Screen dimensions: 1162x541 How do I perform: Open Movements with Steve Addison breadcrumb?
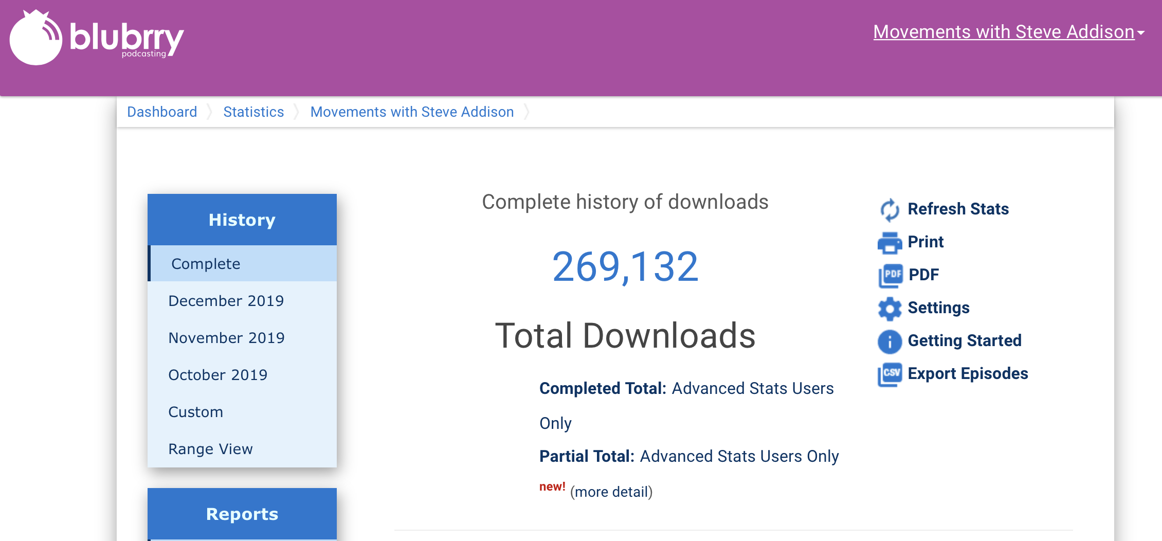point(412,112)
